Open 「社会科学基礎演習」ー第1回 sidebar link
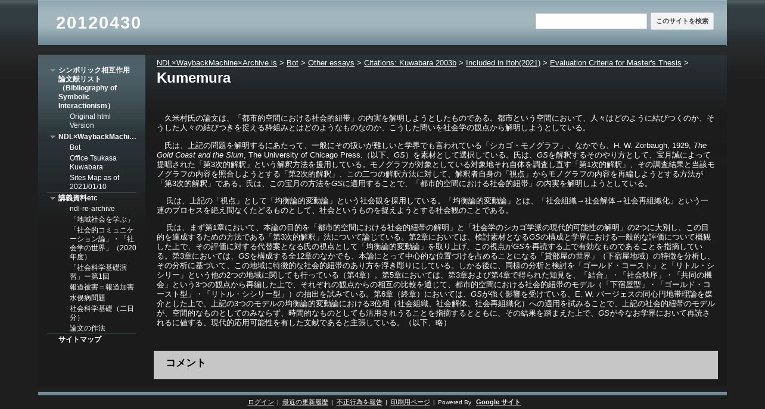 click(98, 272)
